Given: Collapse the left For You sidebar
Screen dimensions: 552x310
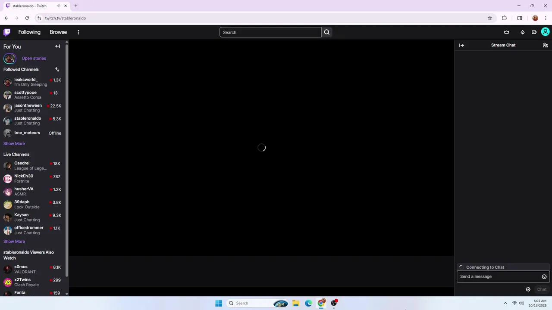Looking at the screenshot, I should pos(57,46).
